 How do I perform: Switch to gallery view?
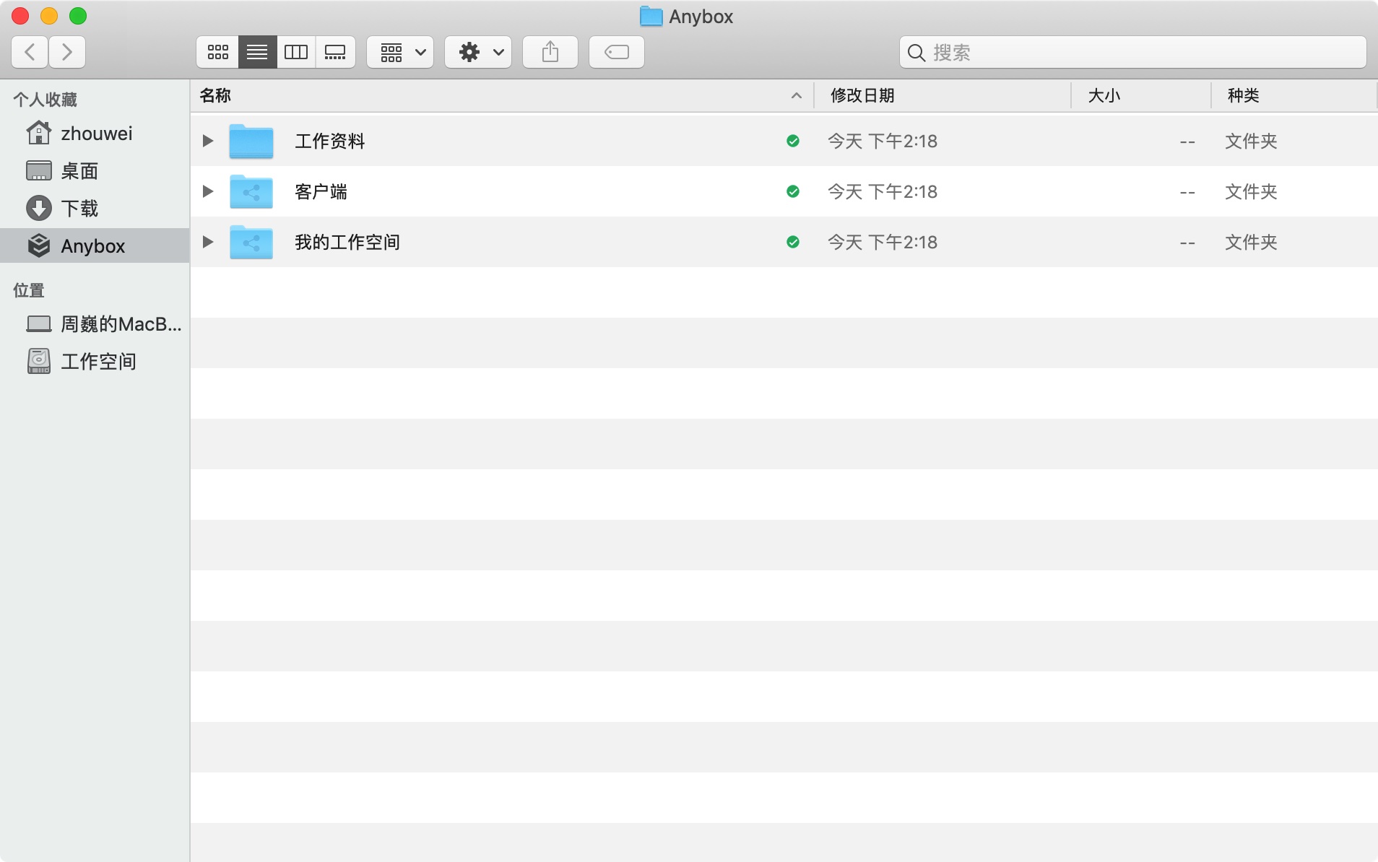(x=335, y=52)
